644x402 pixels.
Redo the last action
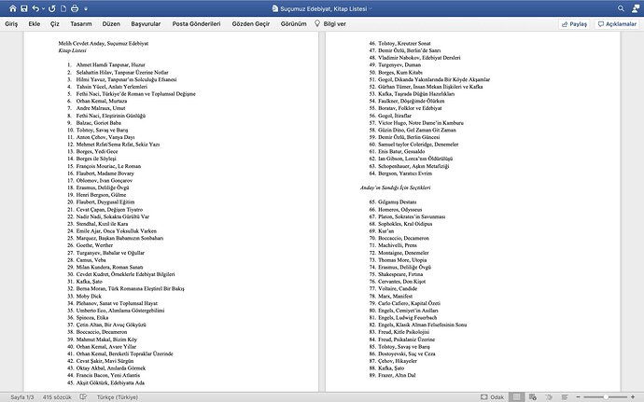pyautogui.click(x=51, y=8)
